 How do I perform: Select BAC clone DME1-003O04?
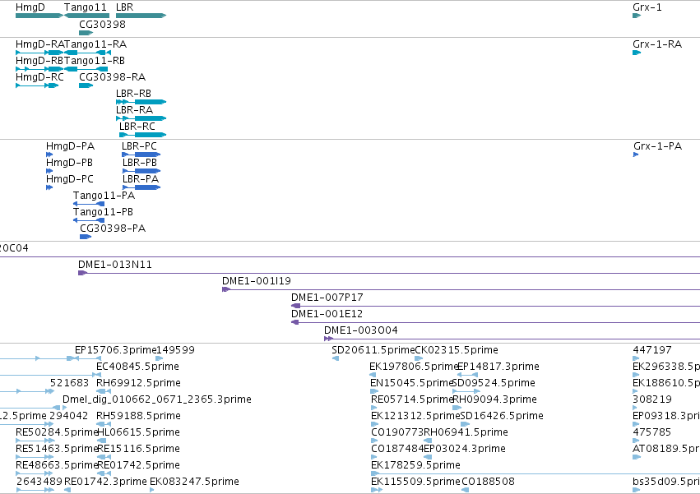coord(361,330)
